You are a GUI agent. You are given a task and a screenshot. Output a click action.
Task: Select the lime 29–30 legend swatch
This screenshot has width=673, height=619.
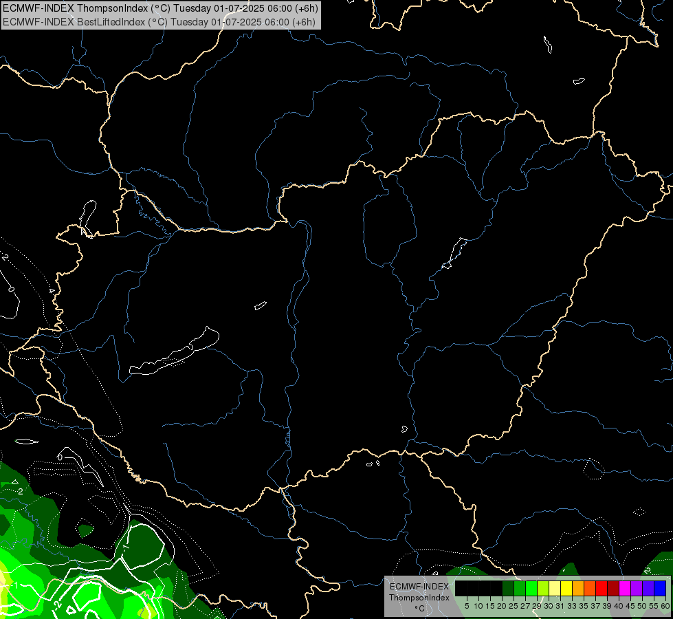click(543, 588)
